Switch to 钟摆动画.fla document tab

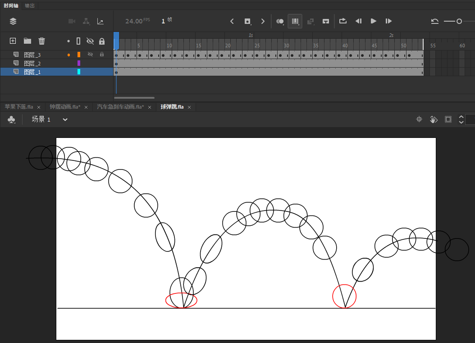65,107
